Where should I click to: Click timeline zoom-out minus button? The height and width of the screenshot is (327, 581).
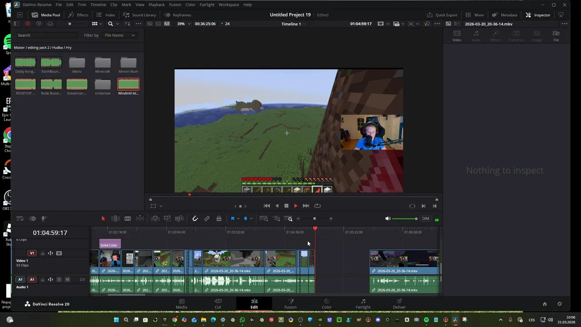tap(298, 218)
